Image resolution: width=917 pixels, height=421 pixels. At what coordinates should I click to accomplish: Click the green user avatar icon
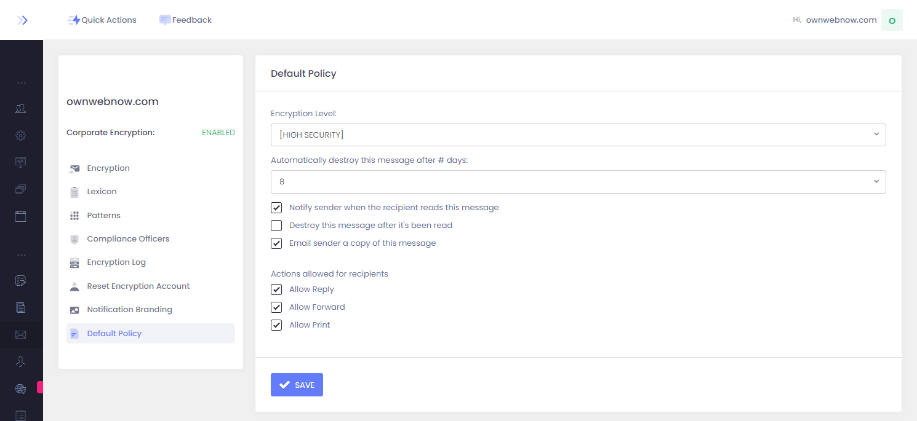tap(892, 20)
